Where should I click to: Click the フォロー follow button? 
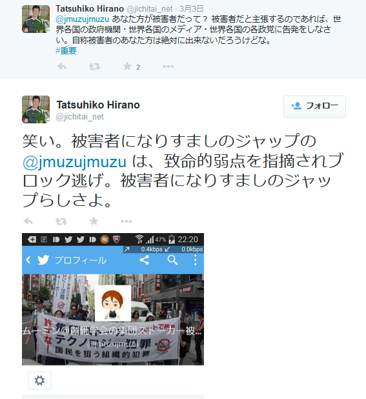(x=314, y=107)
